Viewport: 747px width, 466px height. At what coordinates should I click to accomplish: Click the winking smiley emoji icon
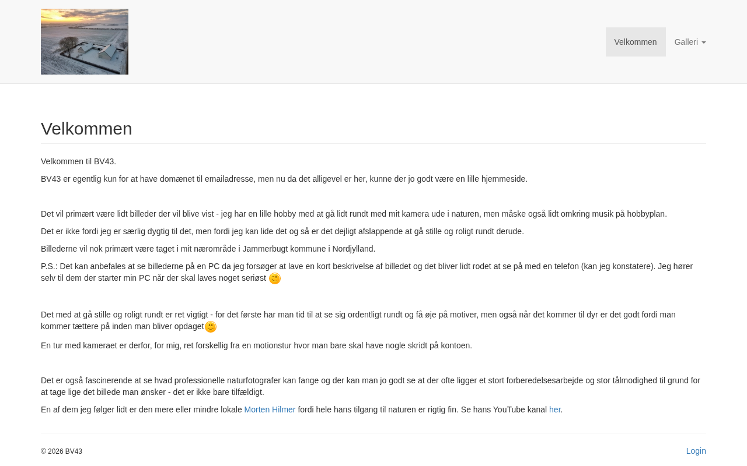275,278
